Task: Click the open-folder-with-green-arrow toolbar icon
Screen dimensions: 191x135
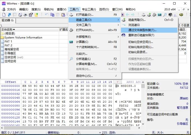Action: (36, 15)
